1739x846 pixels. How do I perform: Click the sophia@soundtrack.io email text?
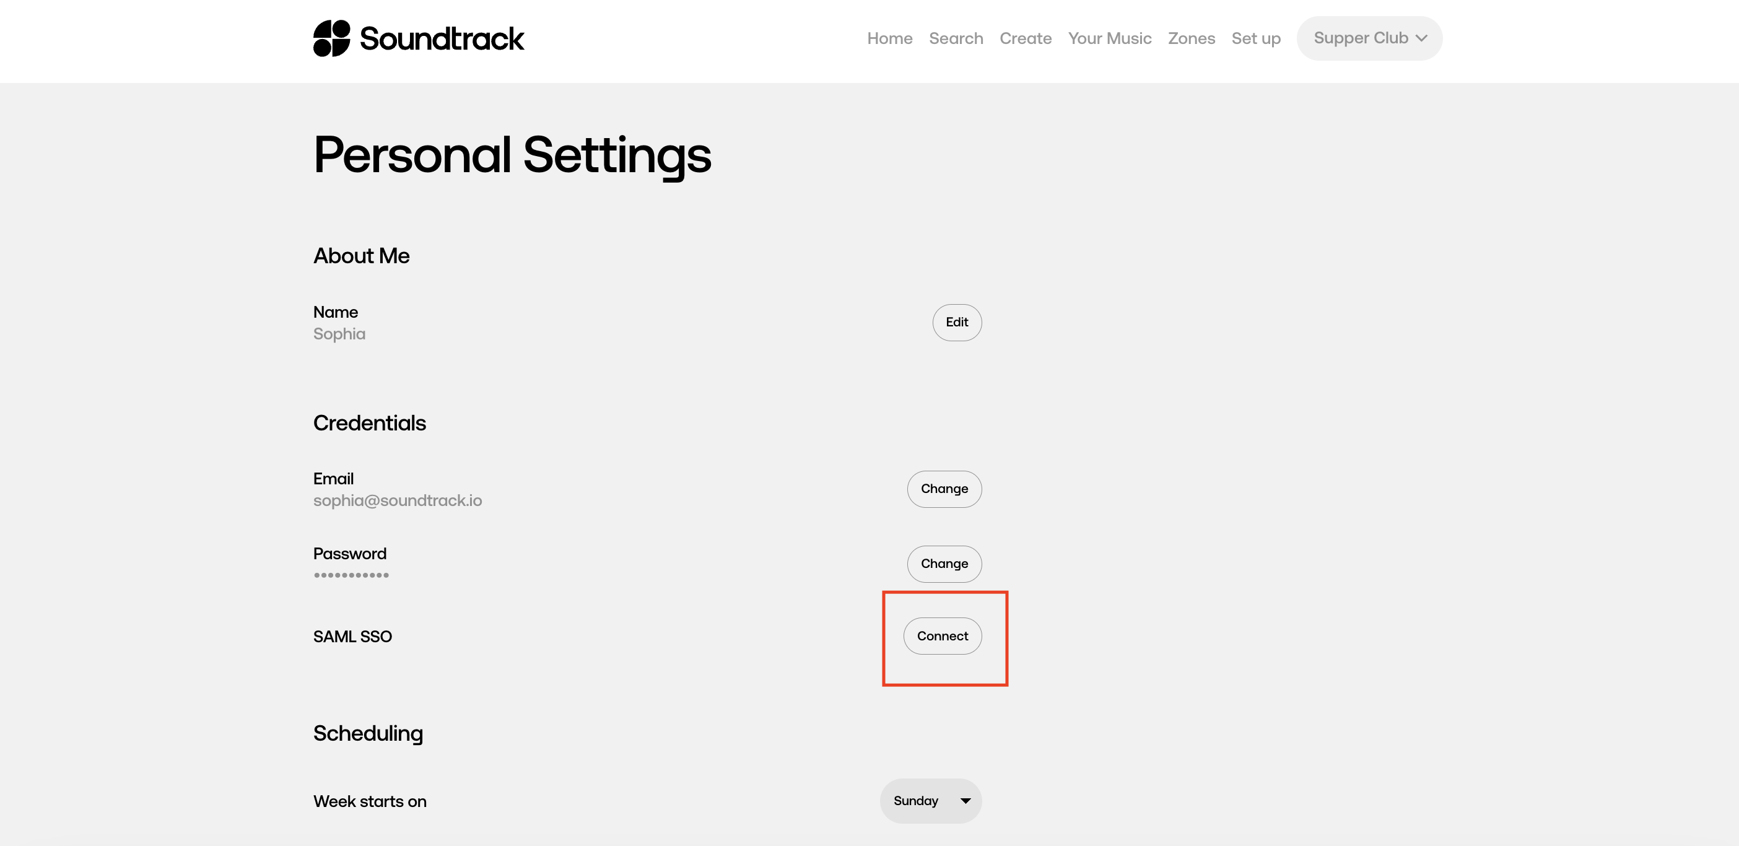pos(397,501)
